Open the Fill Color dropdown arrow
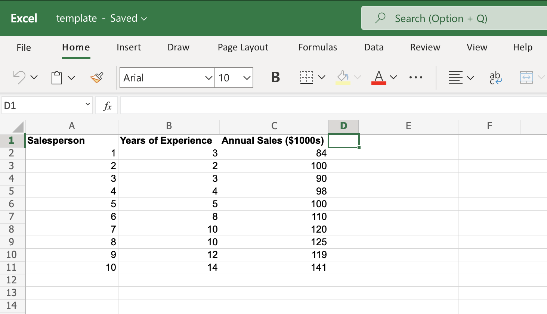Screen dimensions: 547x314 tap(358, 77)
